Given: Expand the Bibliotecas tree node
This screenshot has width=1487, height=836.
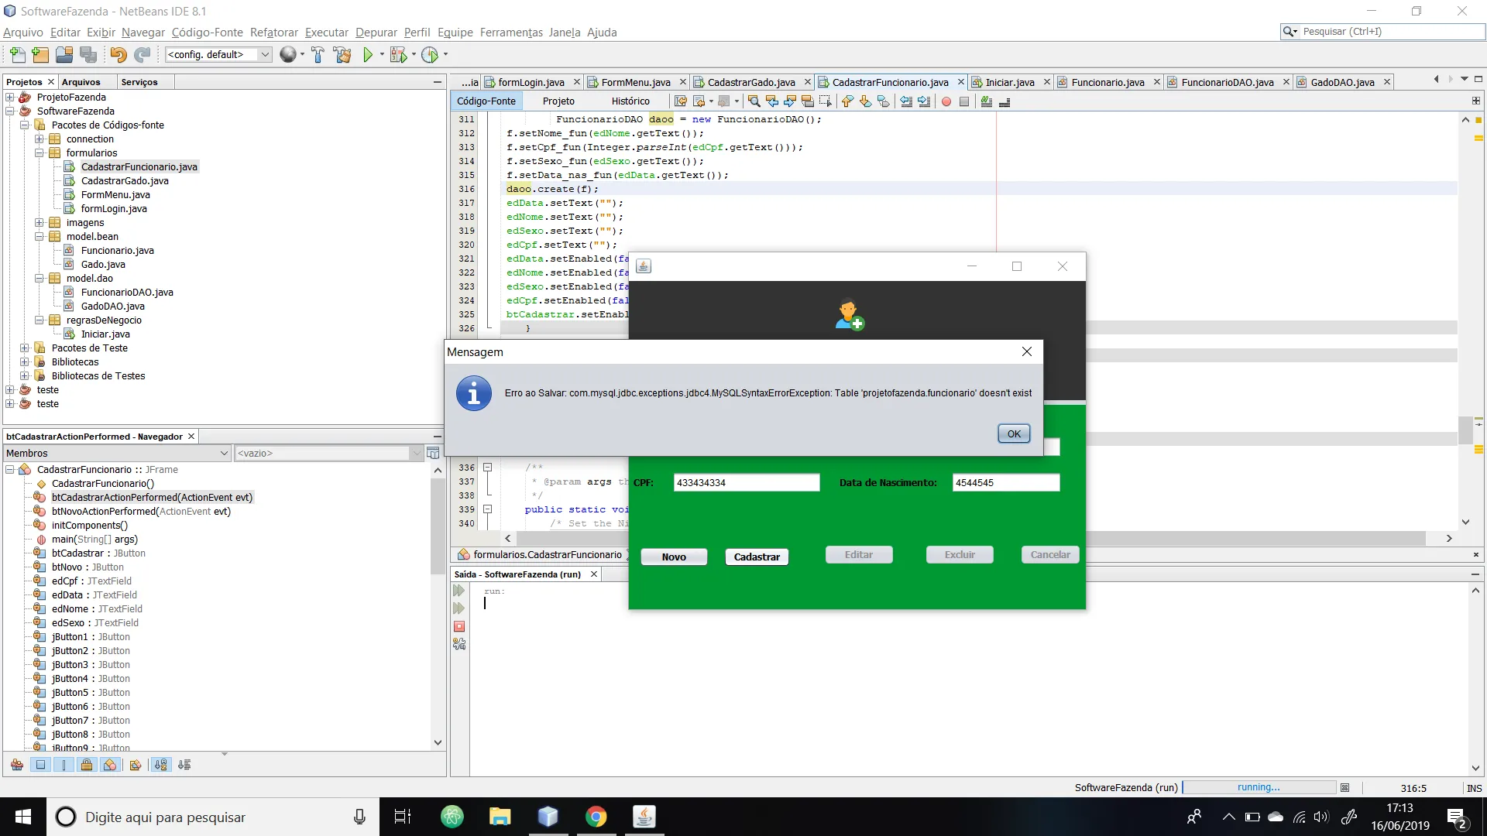Looking at the screenshot, I should pos(25,362).
